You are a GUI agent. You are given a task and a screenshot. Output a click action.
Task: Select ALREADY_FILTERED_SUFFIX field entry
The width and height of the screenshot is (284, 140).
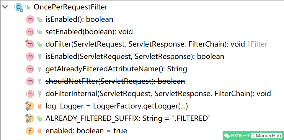128,118
